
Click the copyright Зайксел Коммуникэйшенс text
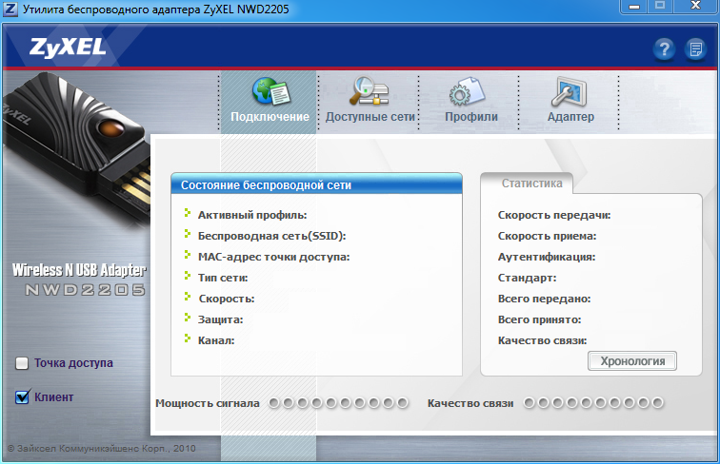point(102,449)
